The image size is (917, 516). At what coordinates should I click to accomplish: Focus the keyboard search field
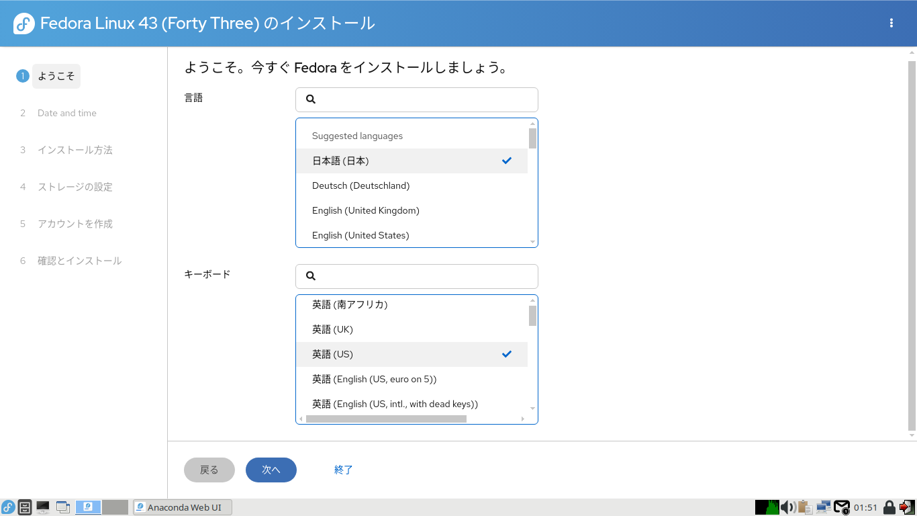click(417, 276)
